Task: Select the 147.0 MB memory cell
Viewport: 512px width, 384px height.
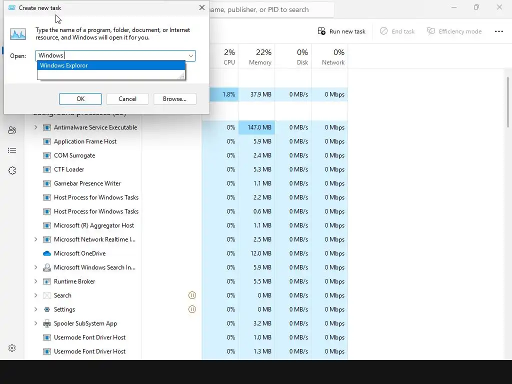Action: [x=256, y=127]
